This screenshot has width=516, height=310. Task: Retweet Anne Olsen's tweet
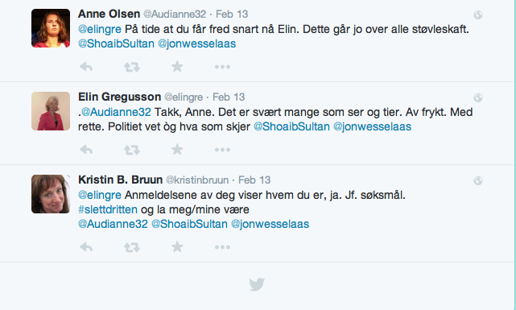coord(132,67)
